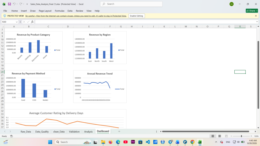Open the File menu

5,11
